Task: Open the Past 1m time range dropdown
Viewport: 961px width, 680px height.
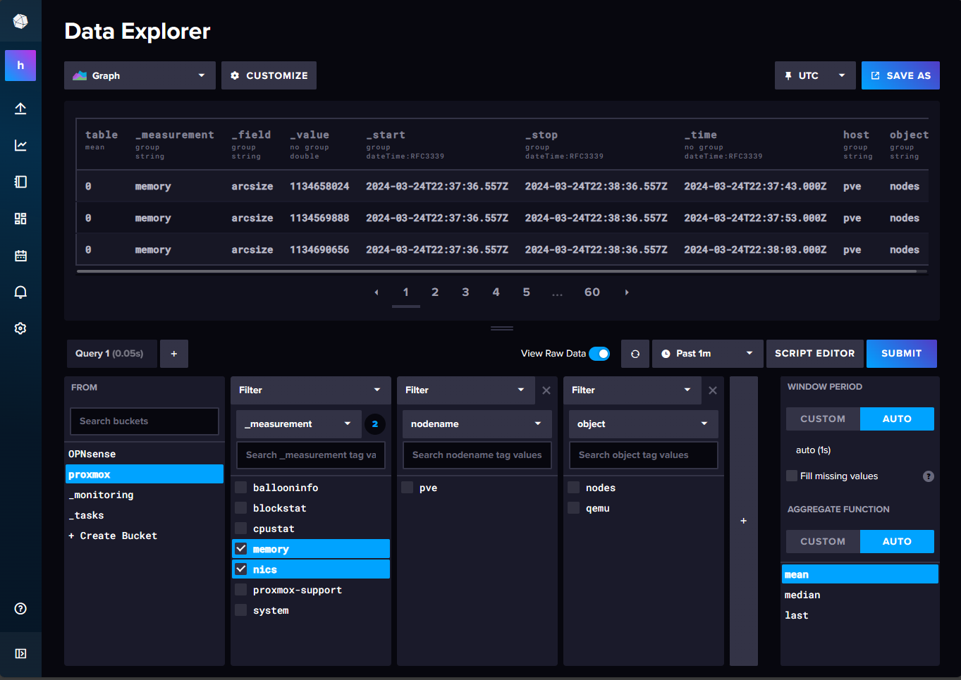Action: 707,354
